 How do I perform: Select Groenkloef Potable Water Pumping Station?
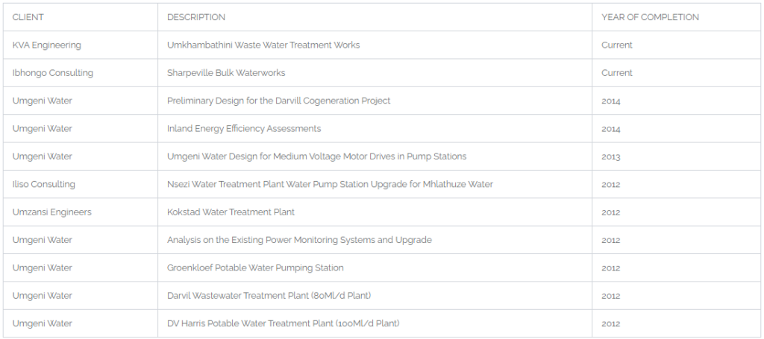point(255,267)
